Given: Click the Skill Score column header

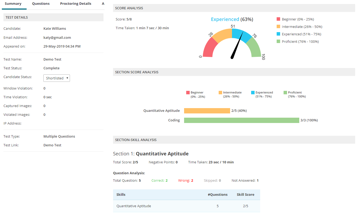Looking at the screenshot, I should [245, 195].
